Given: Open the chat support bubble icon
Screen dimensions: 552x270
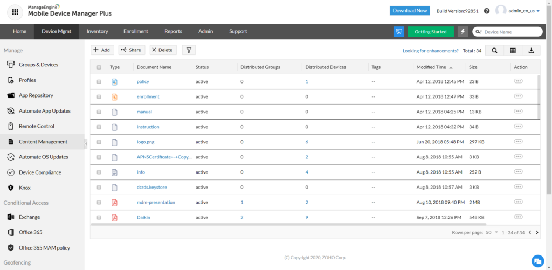Looking at the screenshot, I should 537,261.
